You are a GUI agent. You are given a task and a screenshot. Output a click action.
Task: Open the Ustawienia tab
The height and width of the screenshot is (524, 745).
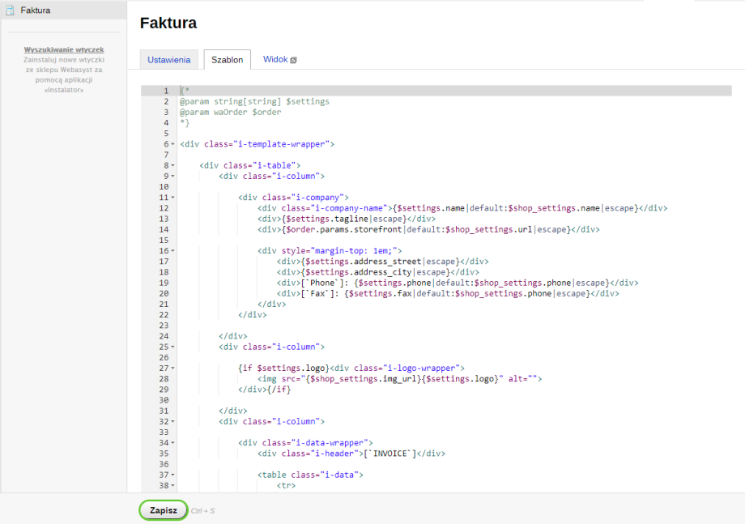(169, 60)
